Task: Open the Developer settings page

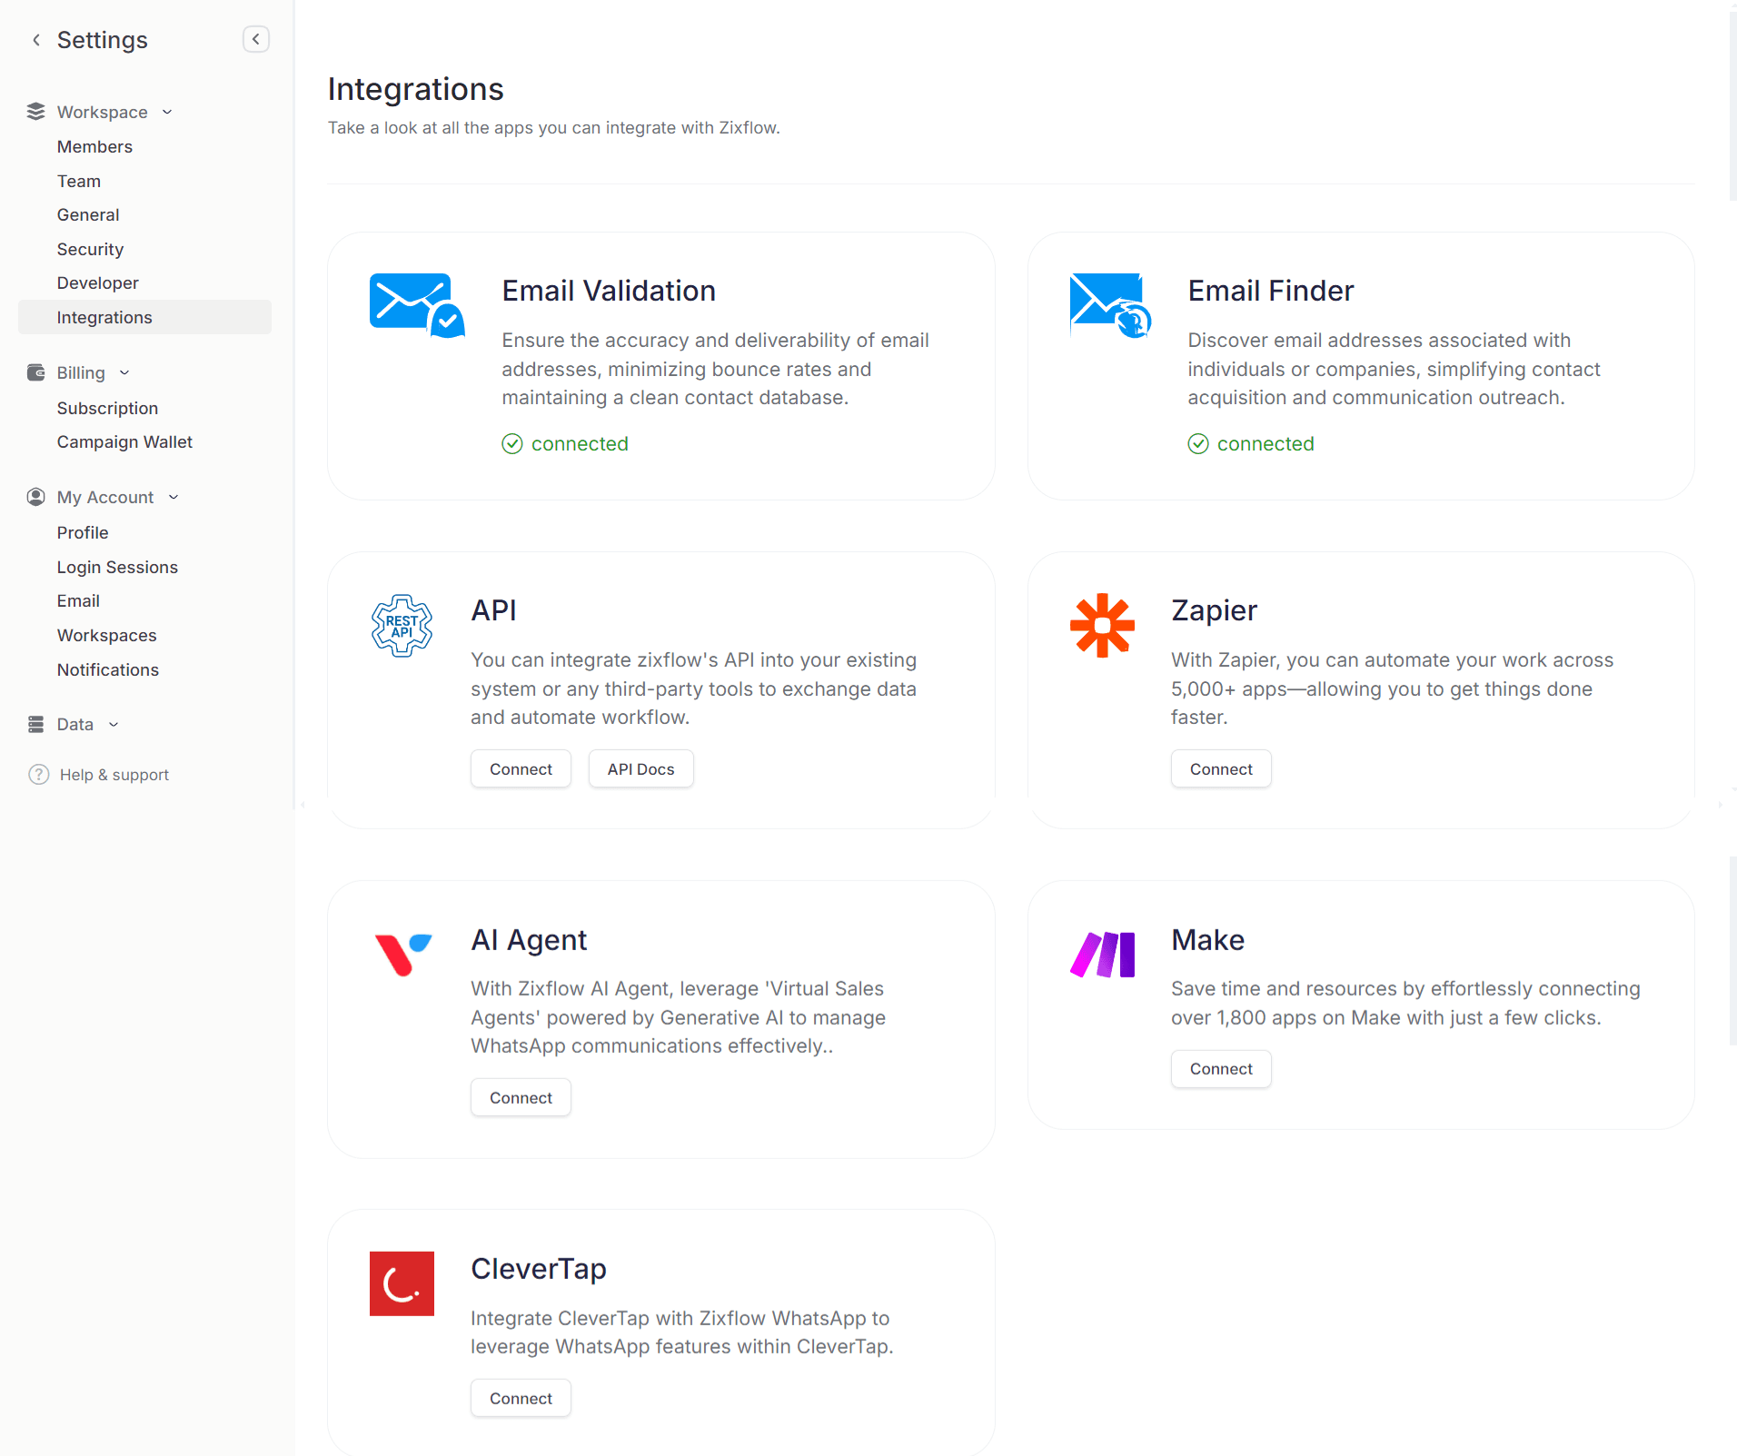Action: (97, 282)
